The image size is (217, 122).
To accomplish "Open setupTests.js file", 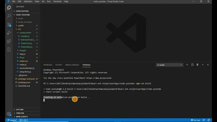I will 25,72.
